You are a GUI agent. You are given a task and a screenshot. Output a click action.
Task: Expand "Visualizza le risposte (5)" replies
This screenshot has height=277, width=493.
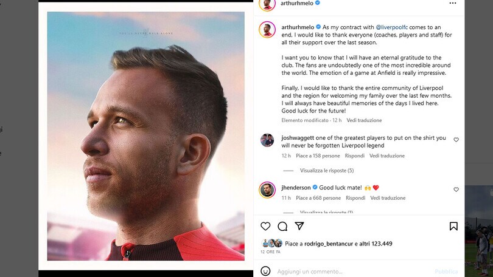tap(327, 171)
